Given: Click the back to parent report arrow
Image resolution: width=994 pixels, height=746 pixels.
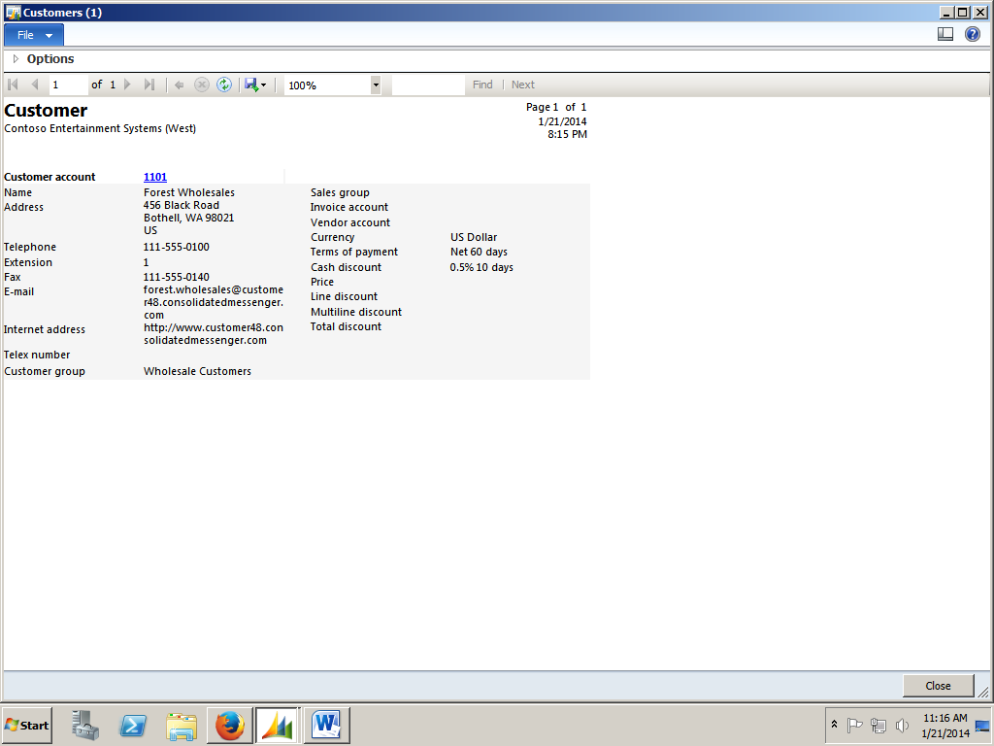Looking at the screenshot, I should click(179, 85).
